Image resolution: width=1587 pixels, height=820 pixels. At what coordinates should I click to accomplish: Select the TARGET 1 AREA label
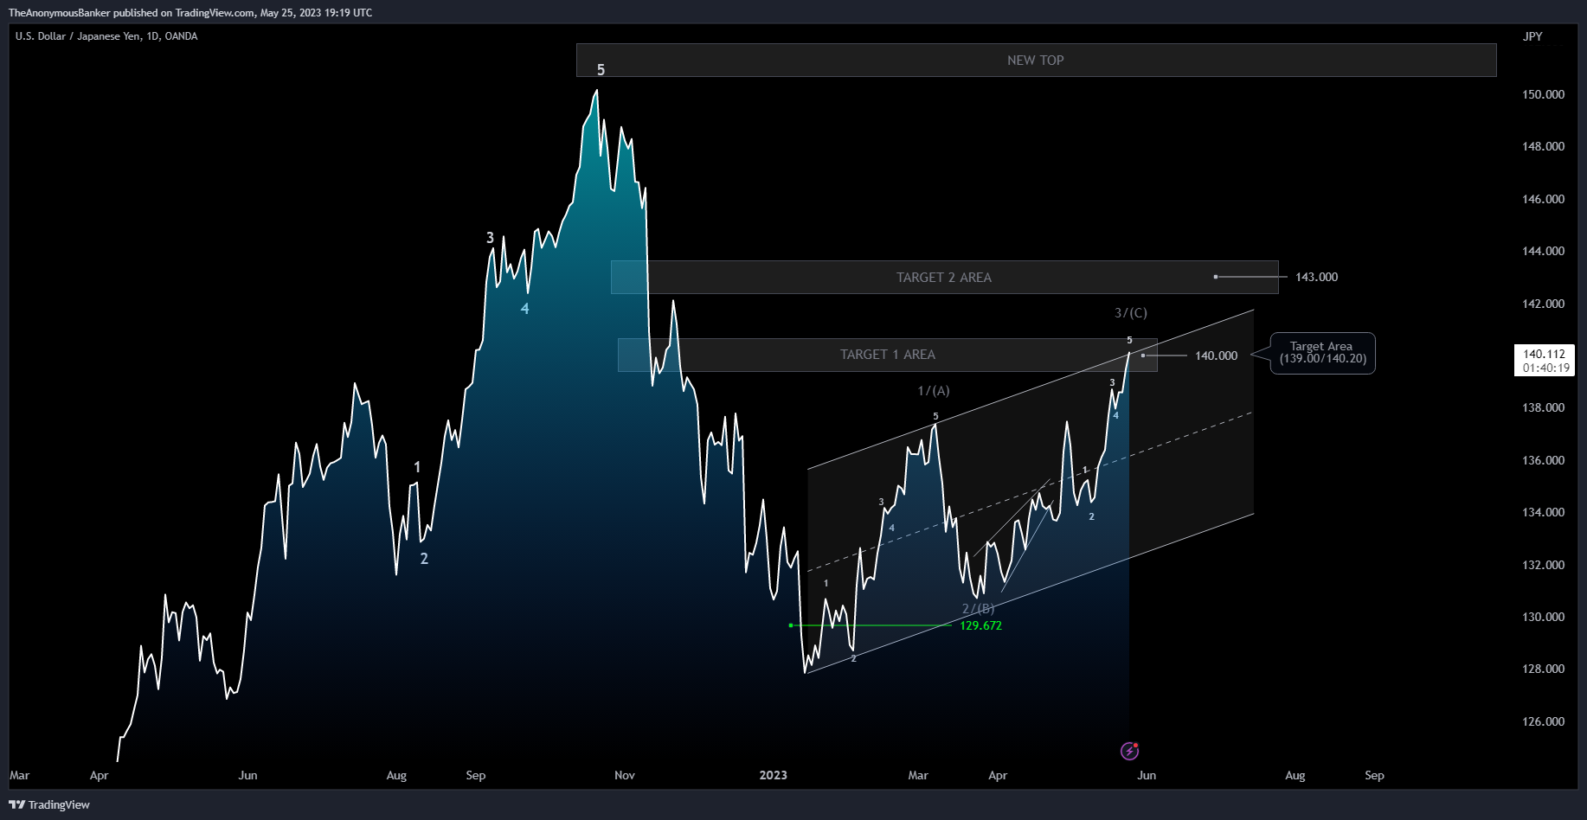[888, 355]
